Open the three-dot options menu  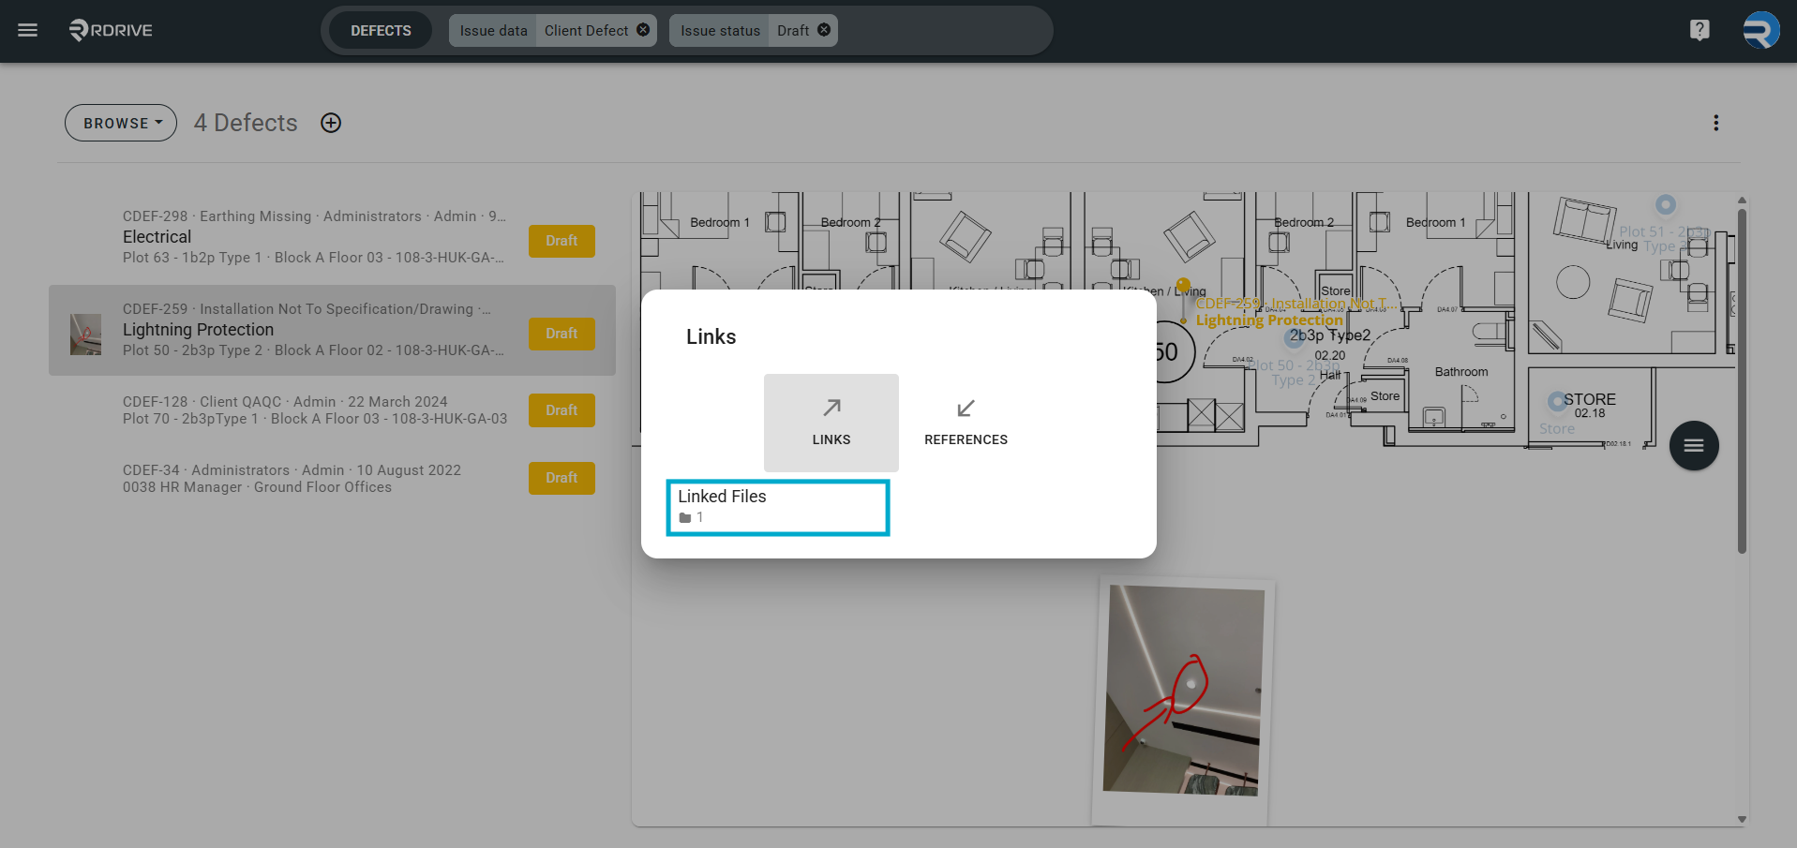click(x=1716, y=123)
